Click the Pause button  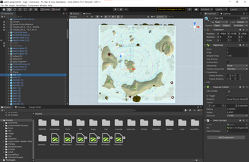(121, 9)
